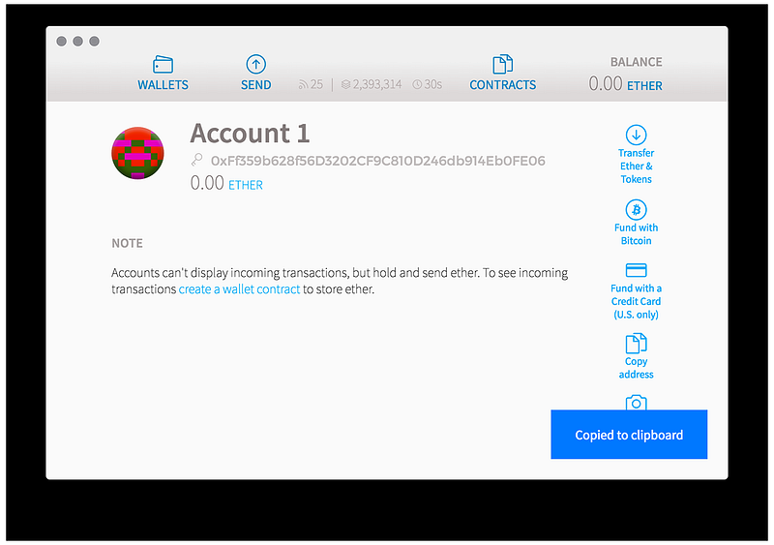Click the CONTRACTS label in header
This screenshot has width=774, height=545.
point(502,85)
